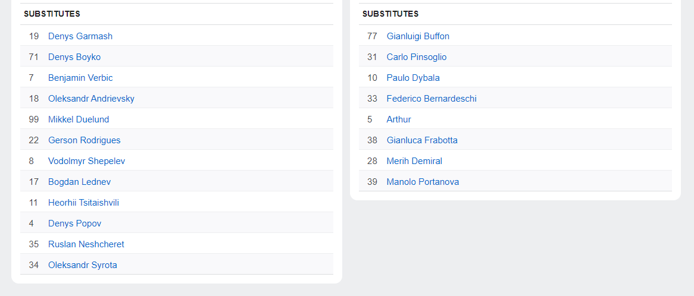Image resolution: width=694 pixels, height=296 pixels.
Task: Click Oleksandr Syrota name
Action: tap(82, 265)
